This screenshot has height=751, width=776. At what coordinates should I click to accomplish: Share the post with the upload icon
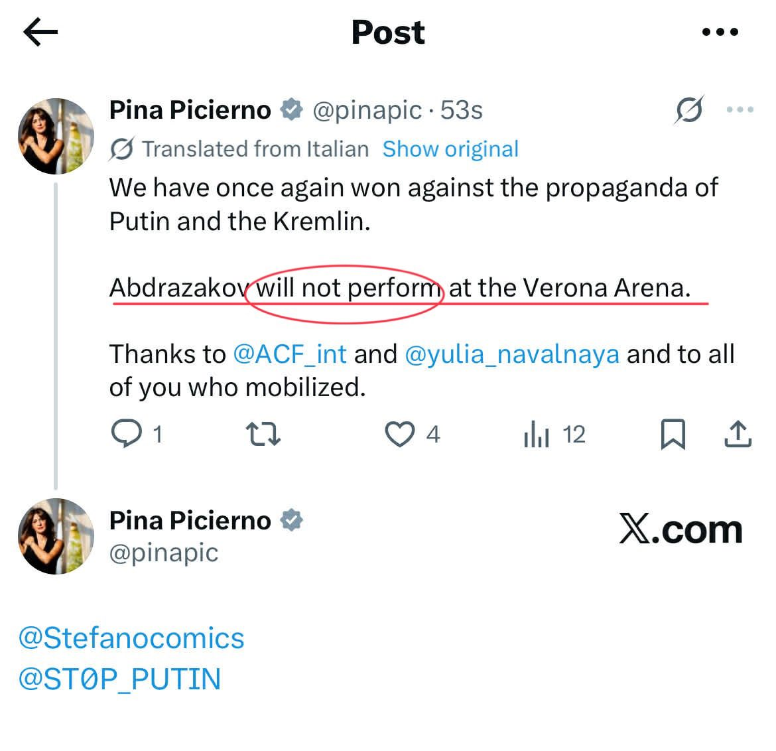tap(737, 435)
